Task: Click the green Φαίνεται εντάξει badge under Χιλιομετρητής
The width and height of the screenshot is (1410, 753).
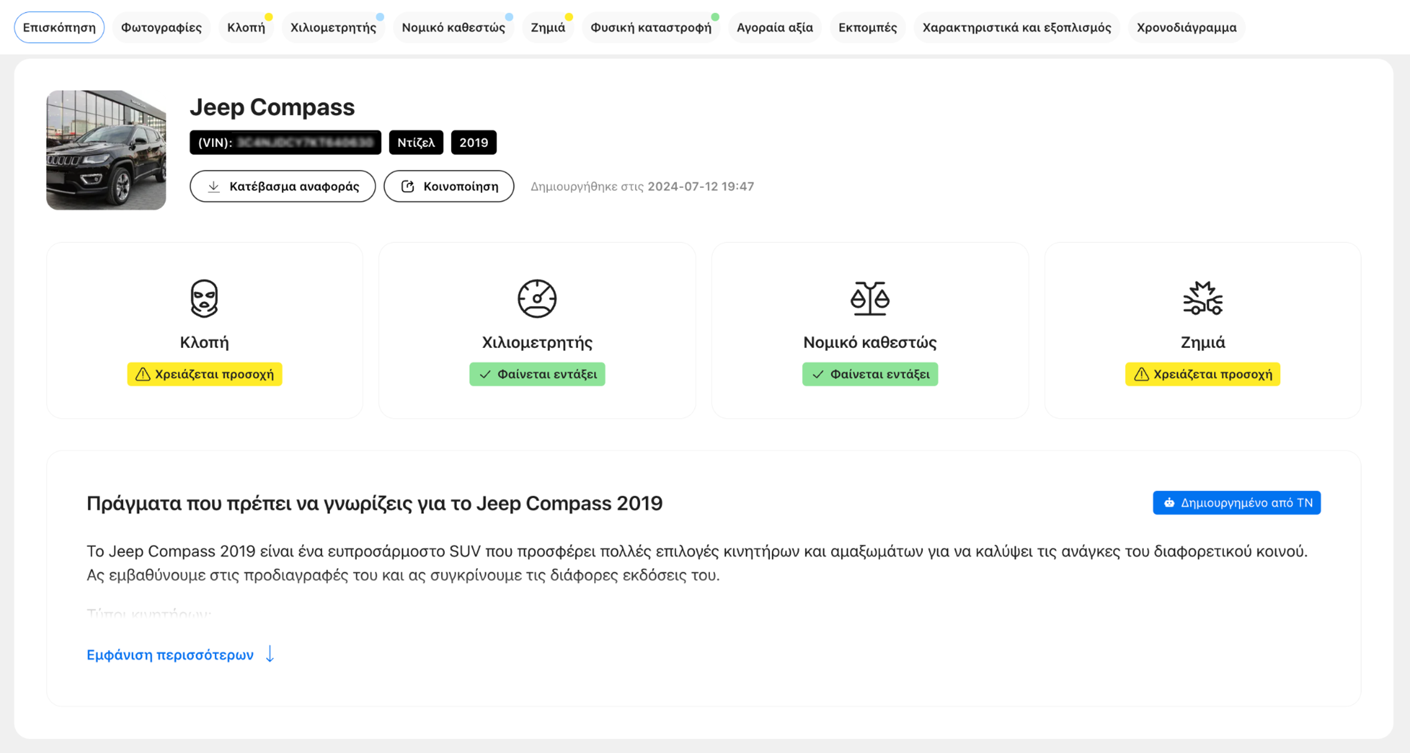Action: (x=537, y=374)
